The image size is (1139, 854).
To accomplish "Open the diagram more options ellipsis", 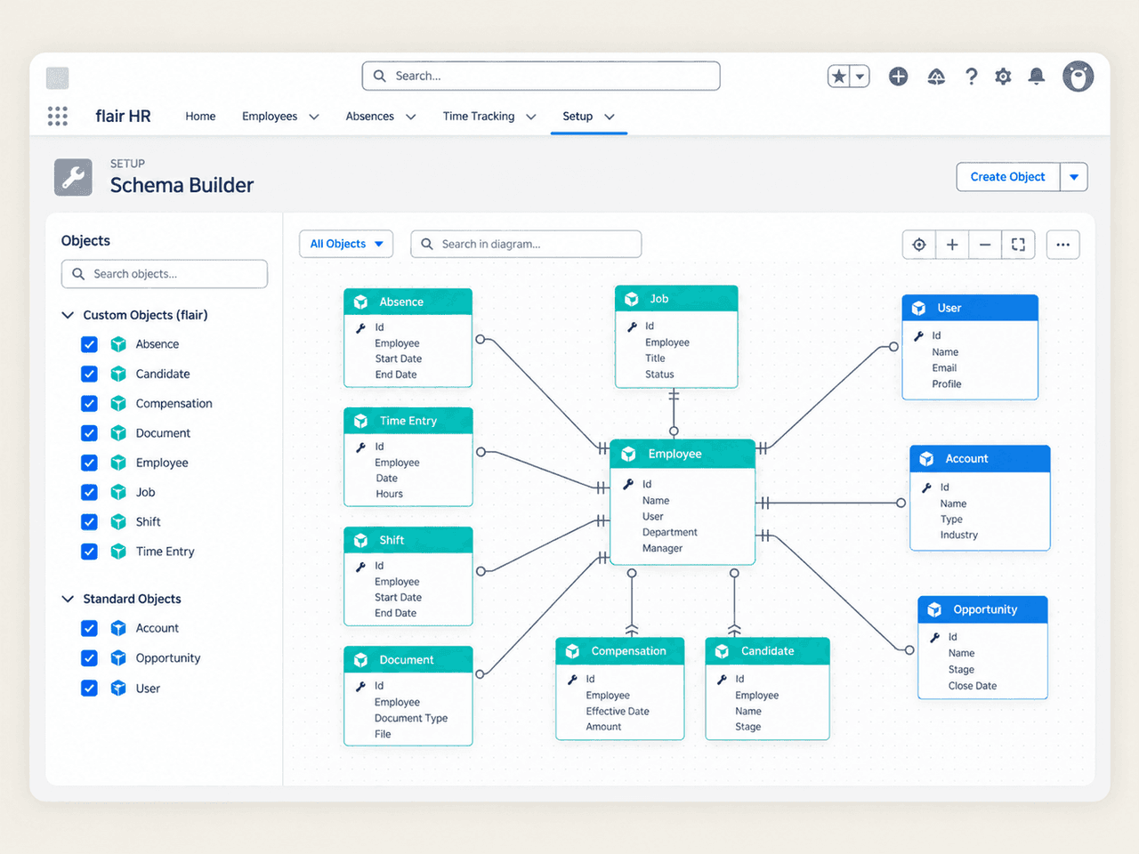I will (1063, 245).
